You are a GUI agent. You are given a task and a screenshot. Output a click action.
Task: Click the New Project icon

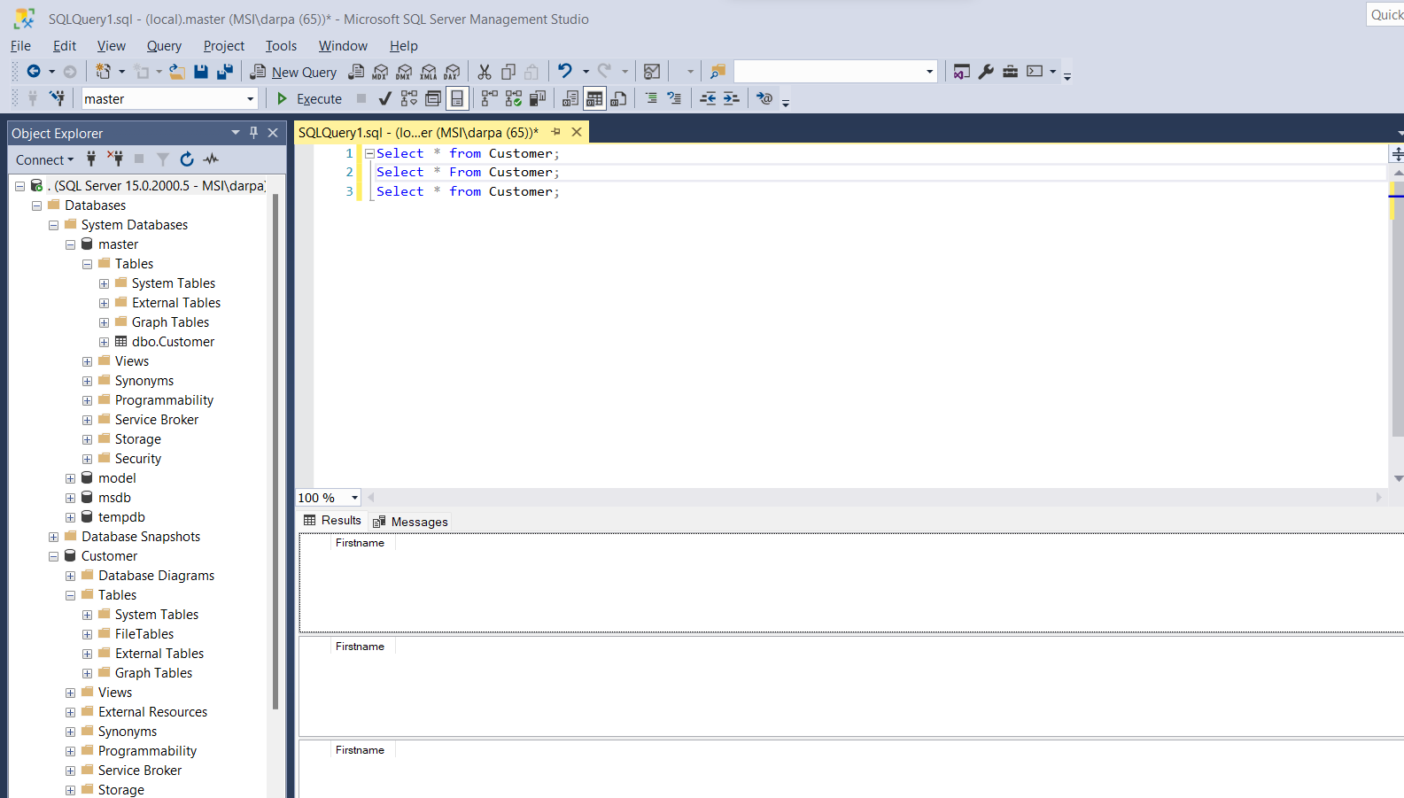(x=104, y=72)
